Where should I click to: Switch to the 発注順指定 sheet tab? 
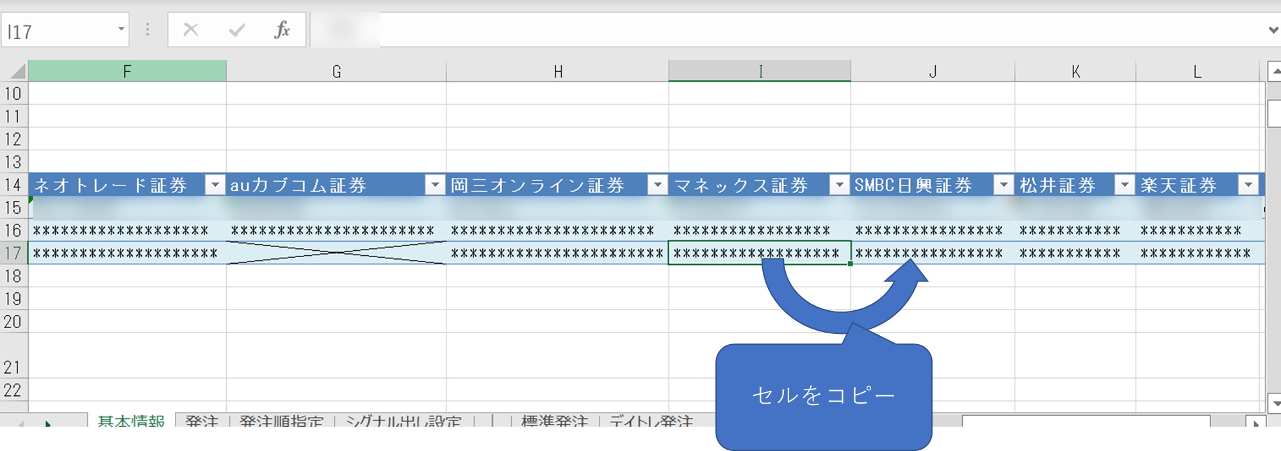[281, 421]
